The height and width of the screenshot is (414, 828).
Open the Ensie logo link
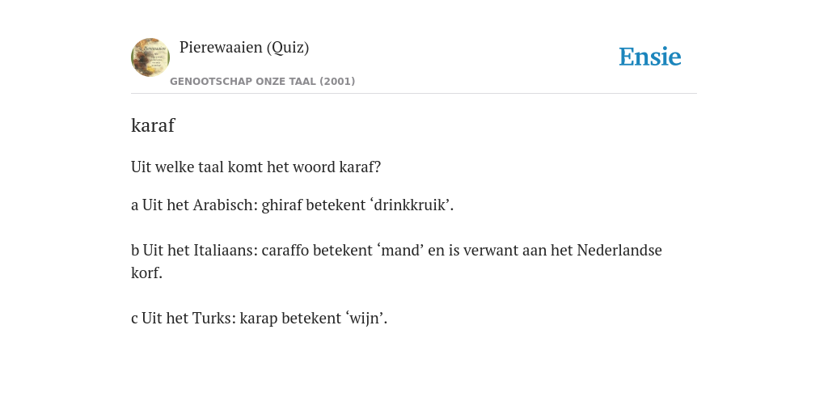click(650, 57)
